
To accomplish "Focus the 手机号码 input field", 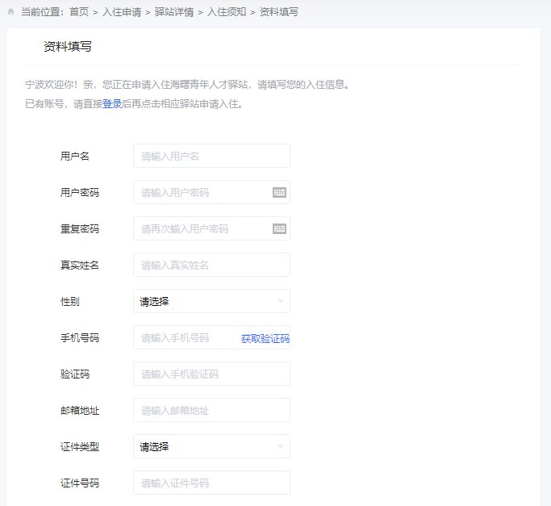I will tap(186, 337).
